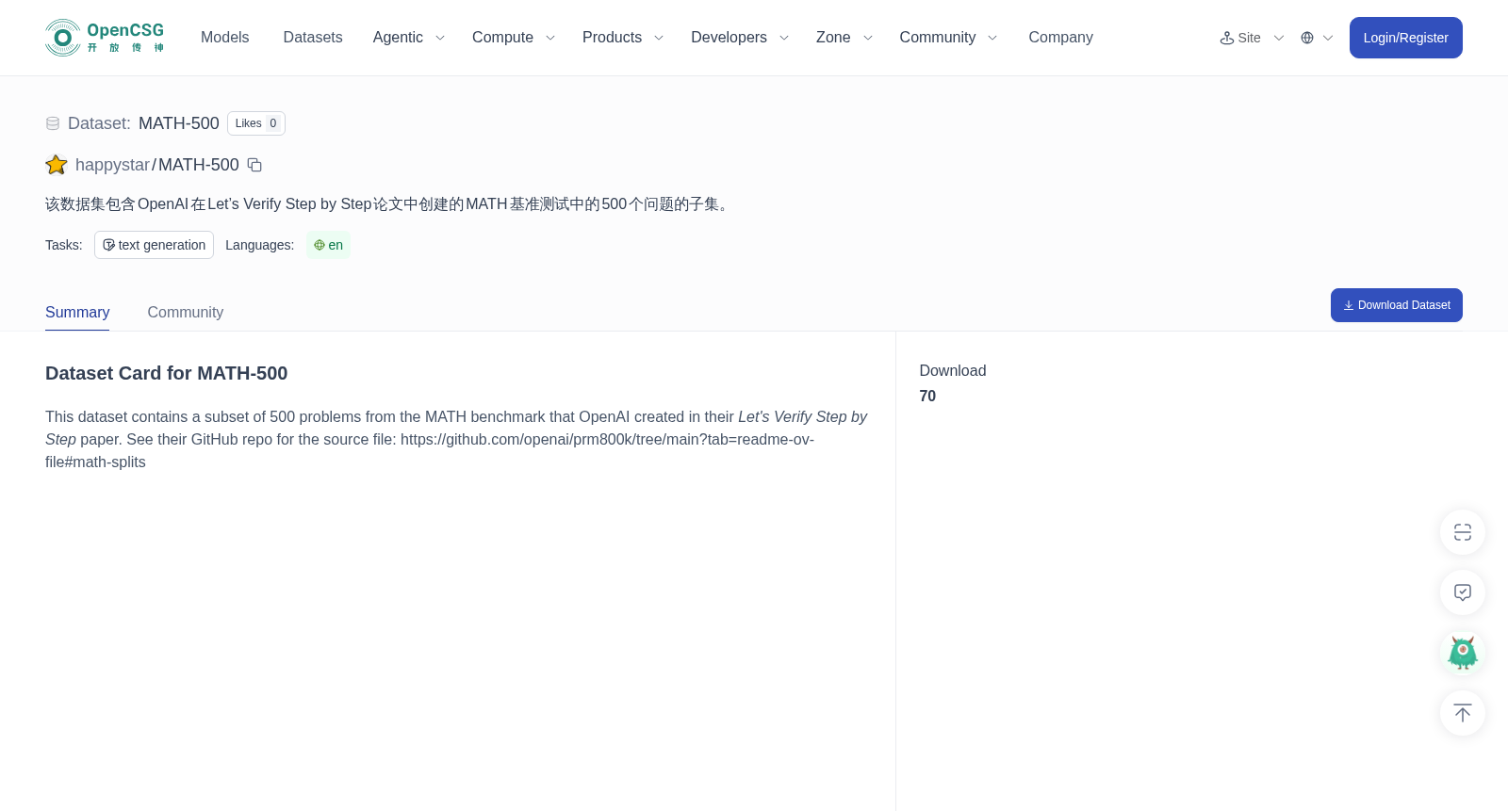Expand the Community navigation menu

(x=947, y=38)
